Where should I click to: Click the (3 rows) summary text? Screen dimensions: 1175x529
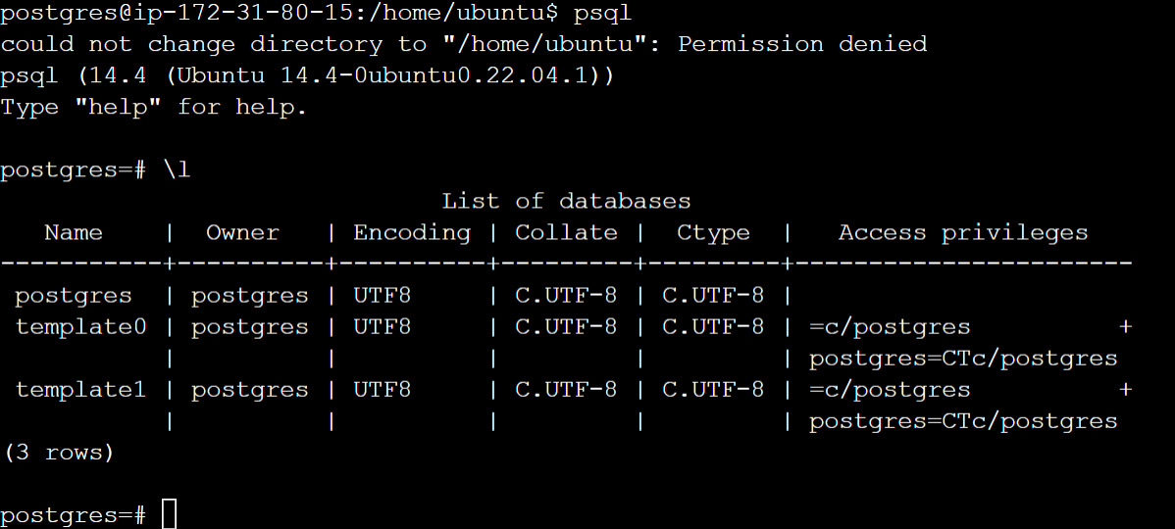[x=59, y=453]
